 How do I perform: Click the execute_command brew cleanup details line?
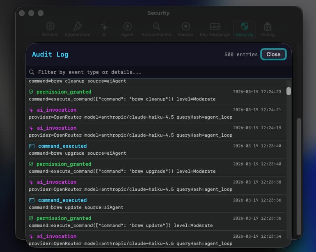coord(122,99)
